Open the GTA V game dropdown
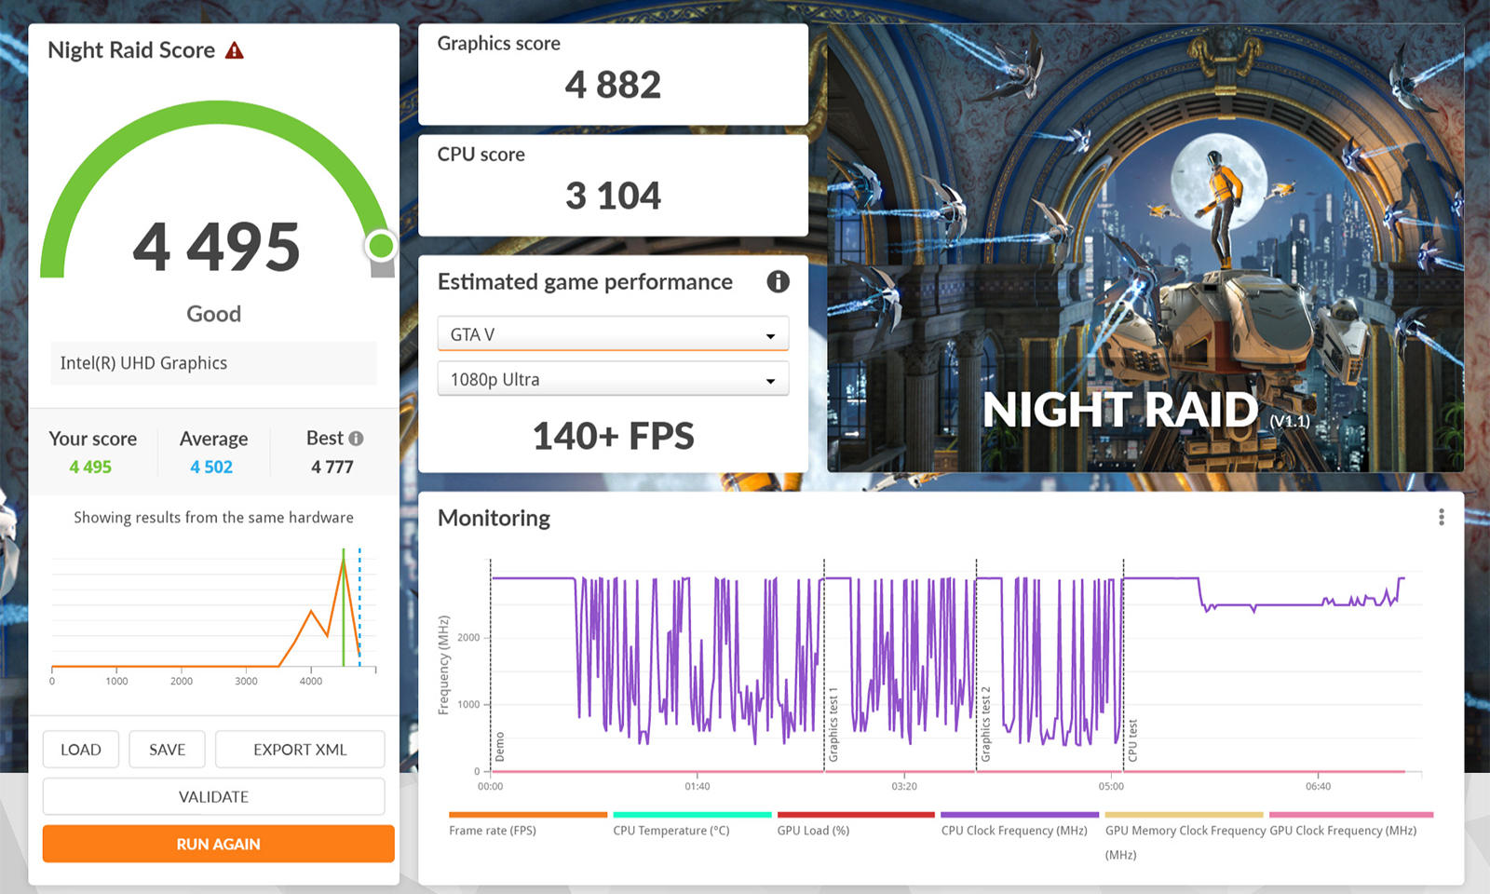This screenshot has width=1490, height=894. pos(613,334)
